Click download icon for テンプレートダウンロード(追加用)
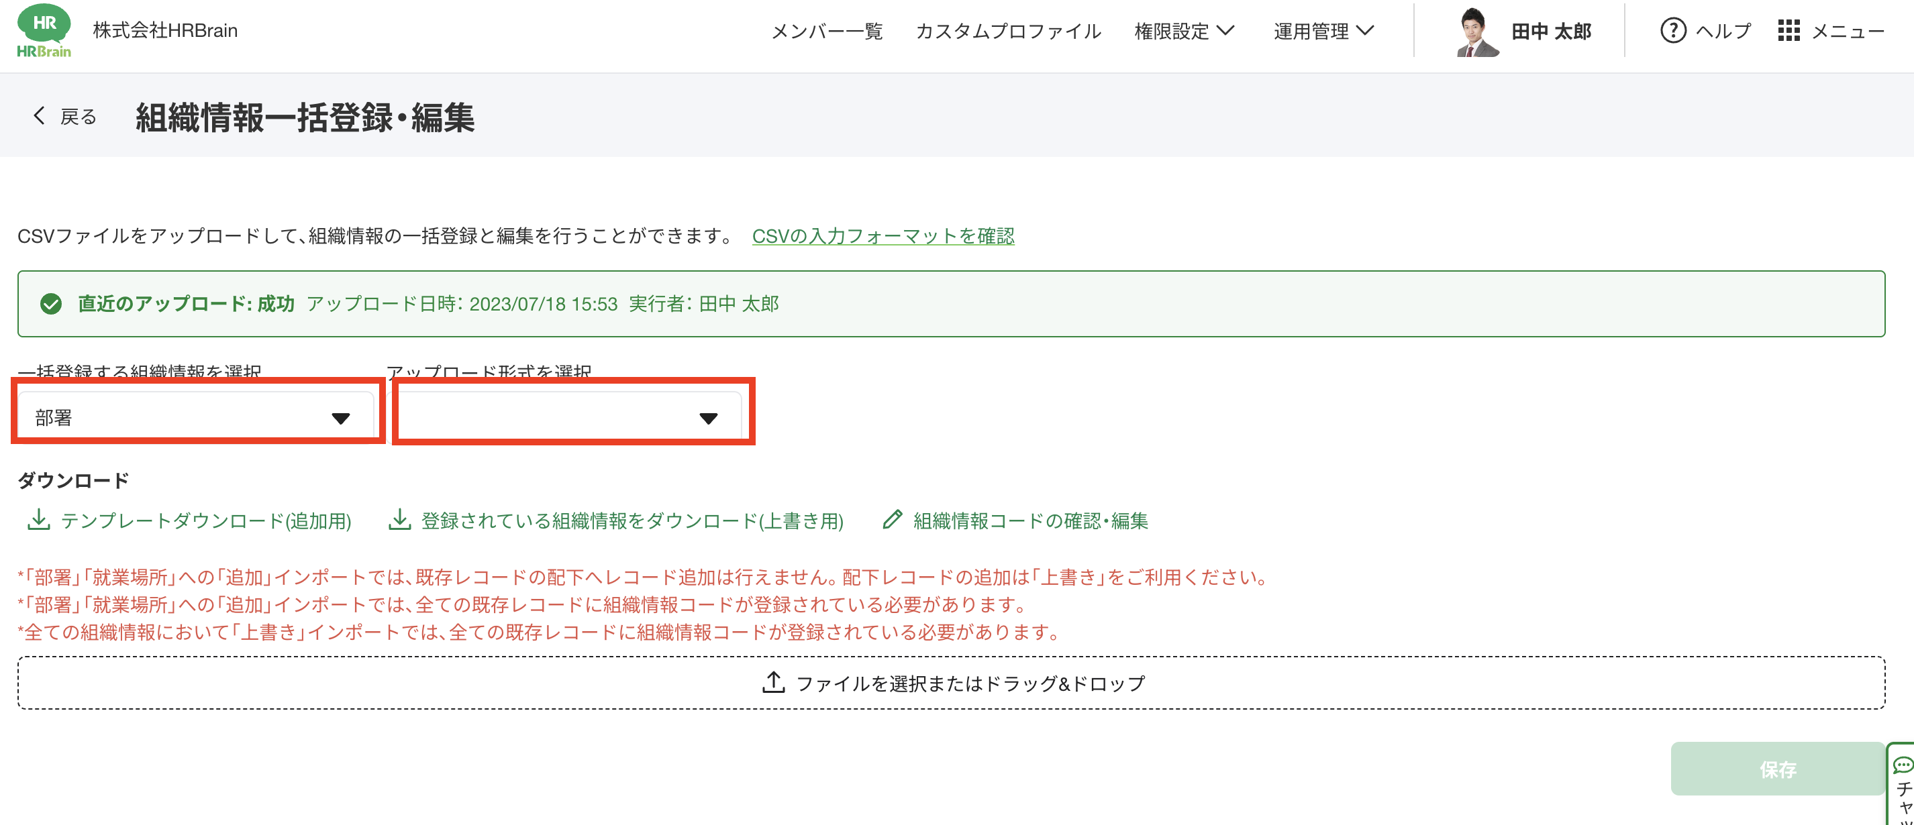The image size is (1914, 825). [38, 520]
